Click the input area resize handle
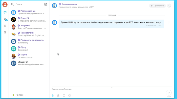Image resolution: width=177 pixels, height=99 pixels. pos(112,87)
